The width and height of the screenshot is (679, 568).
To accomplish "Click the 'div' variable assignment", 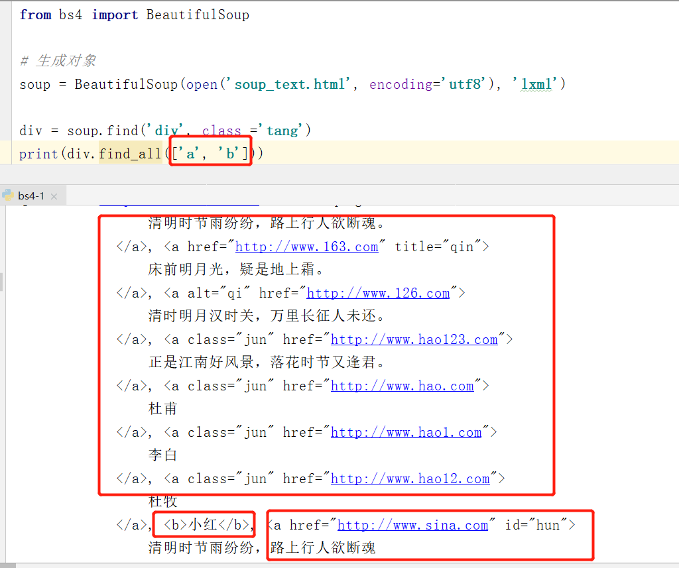I will tap(31, 131).
